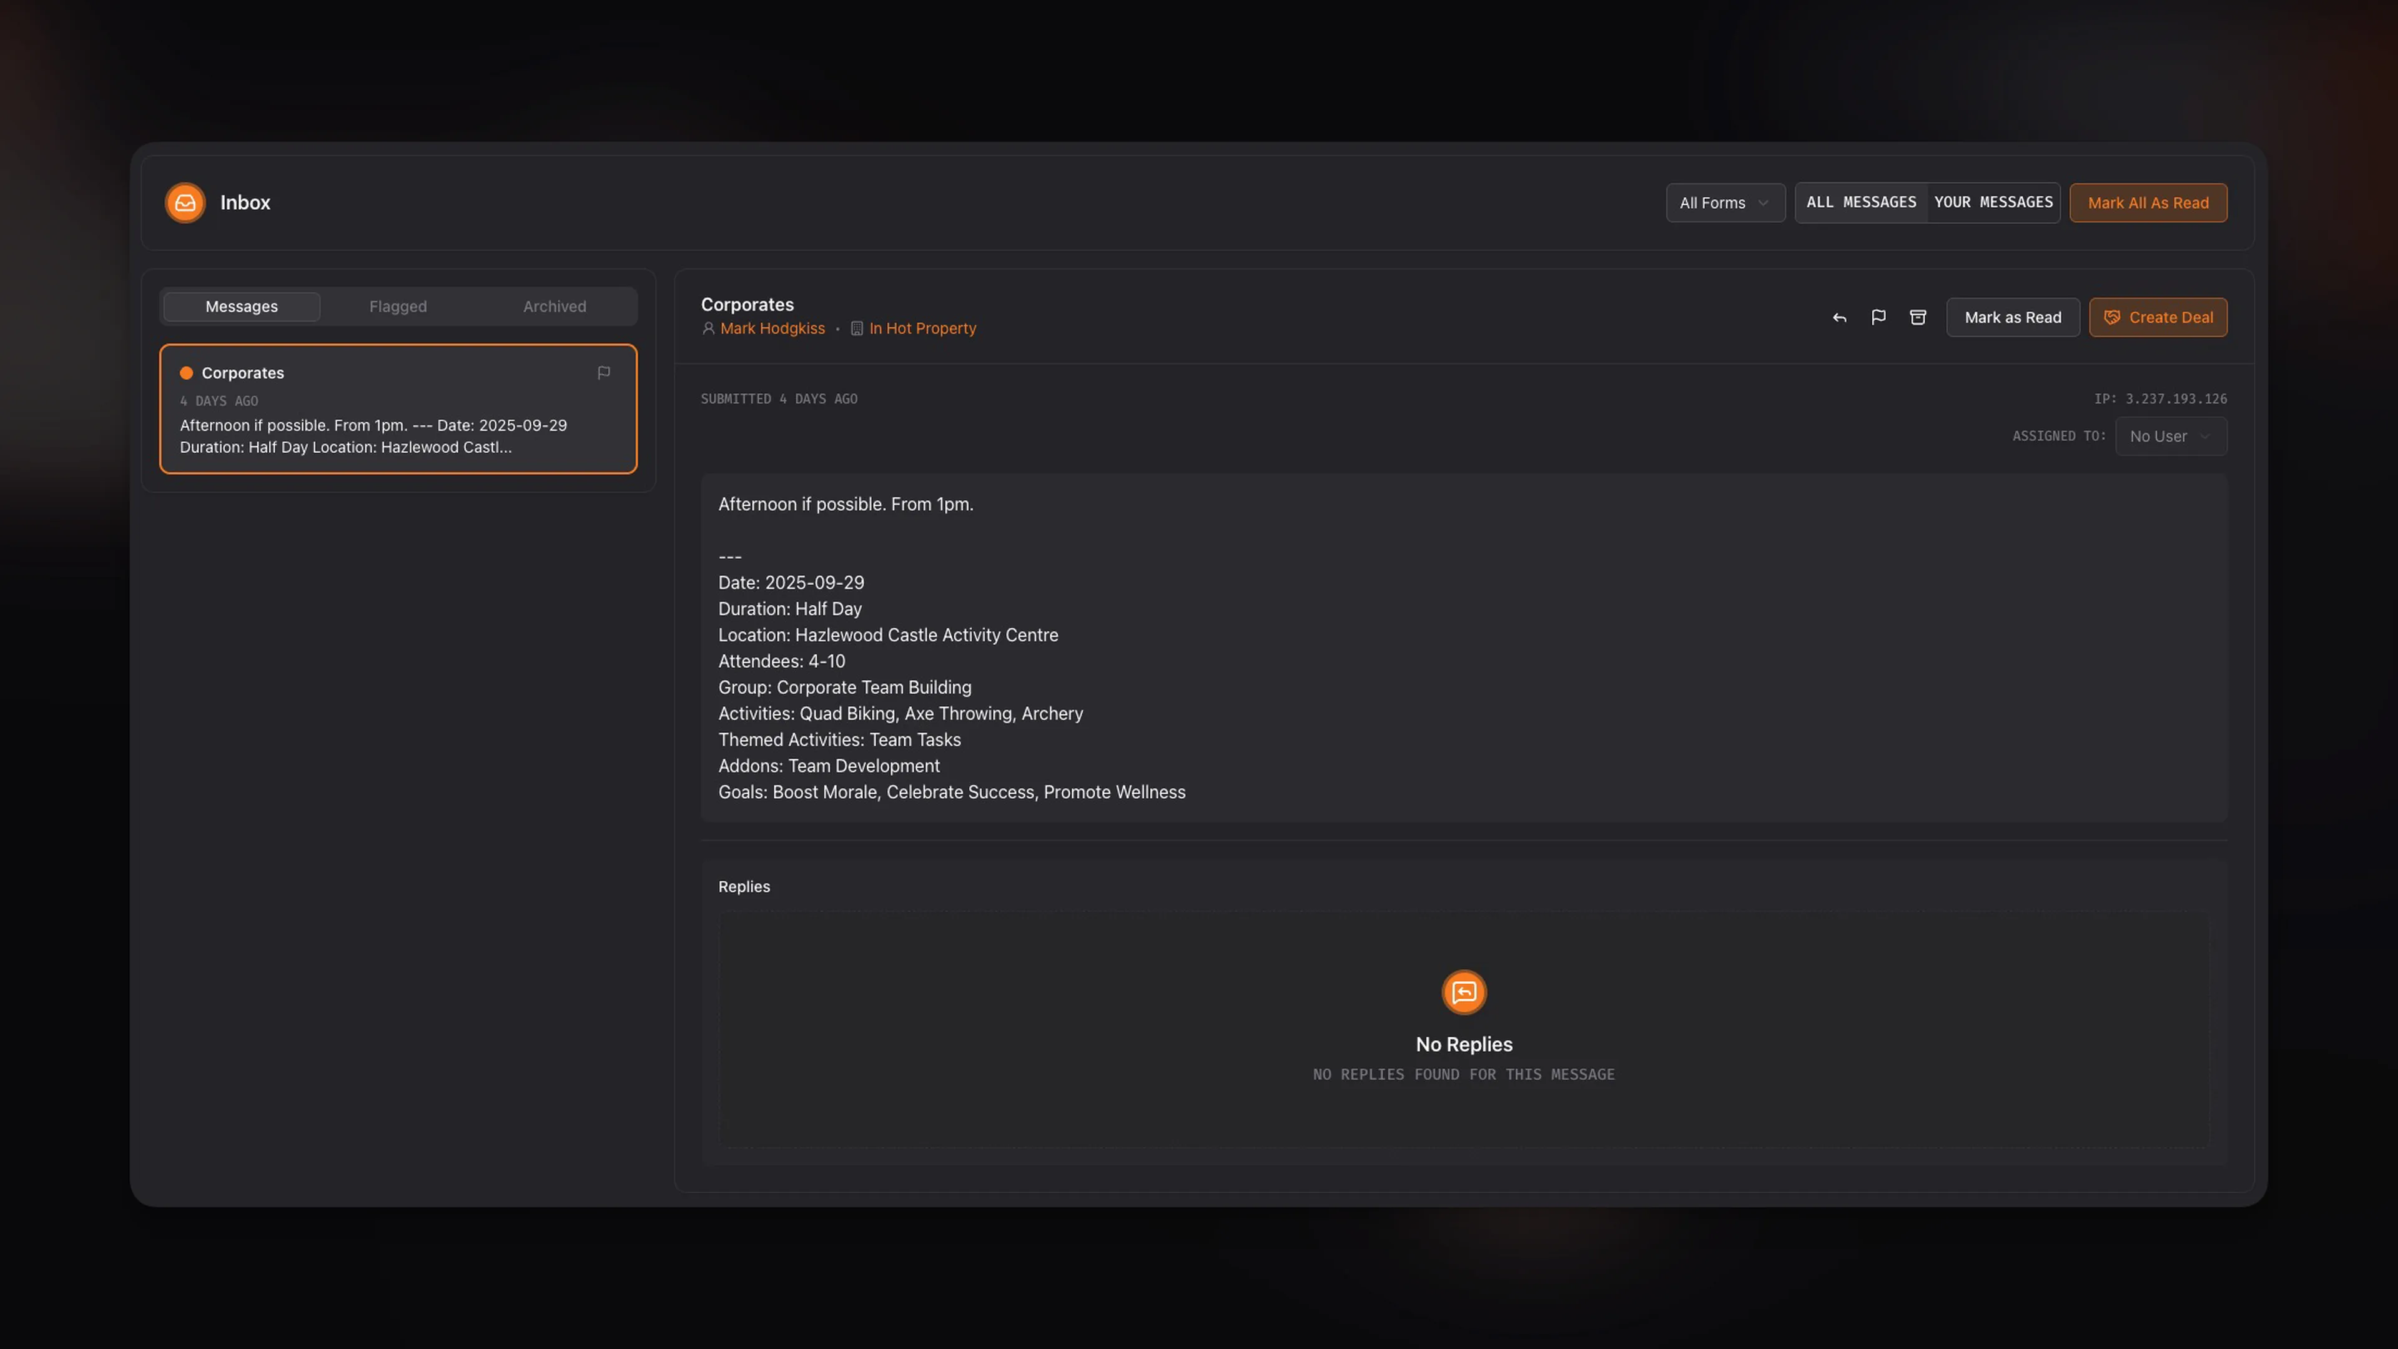Viewport: 2398px width, 1349px height.
Task: Click the SUBMITTED 4 DAYS AGO label
Action: point(779,398)
